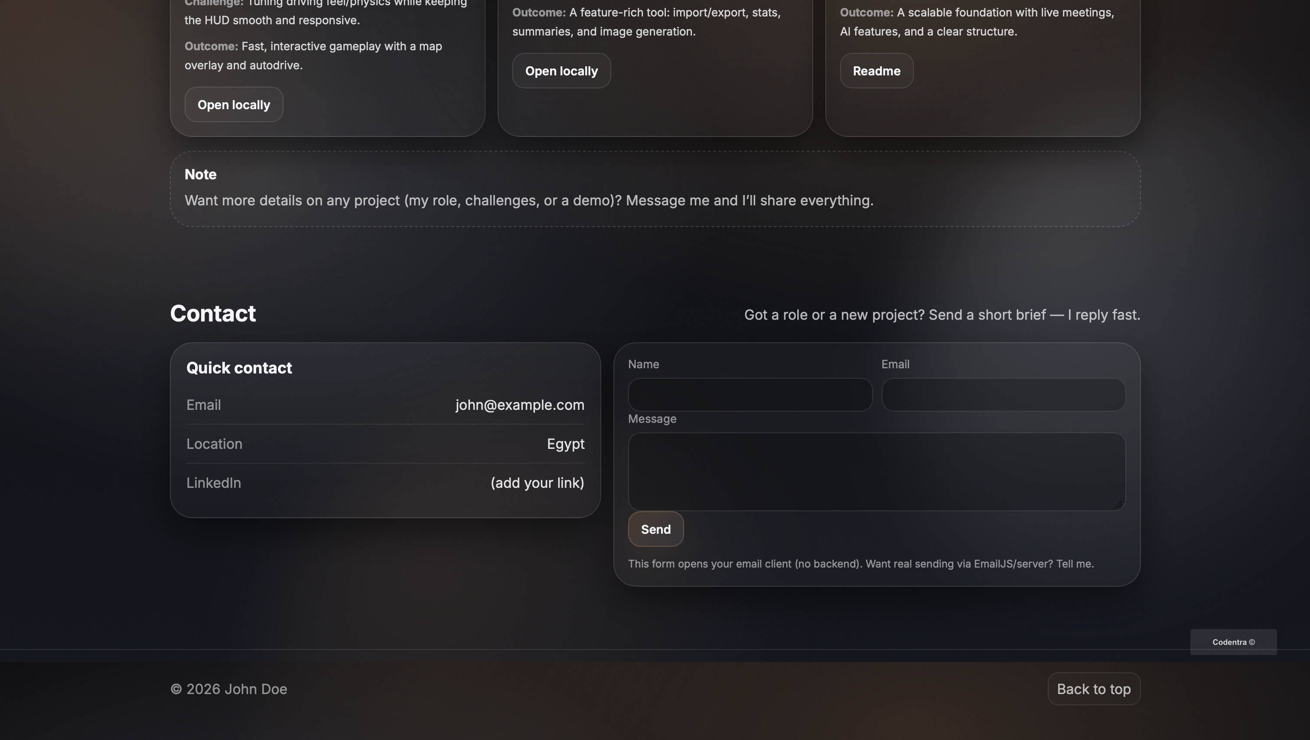
Task: Click the Codentra © badge
Action: click(1233, 643)
